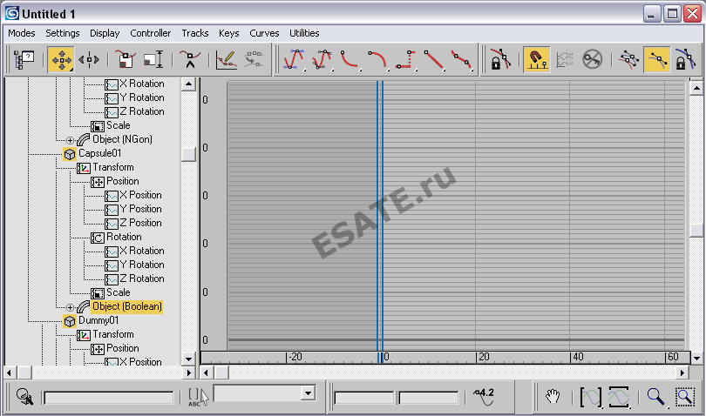Expand the Object (NGon) node
Viewport: 706px width, 416px height.
tap(70, 140)
